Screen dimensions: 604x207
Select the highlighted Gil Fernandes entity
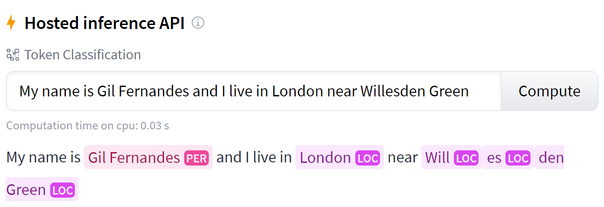148,157
